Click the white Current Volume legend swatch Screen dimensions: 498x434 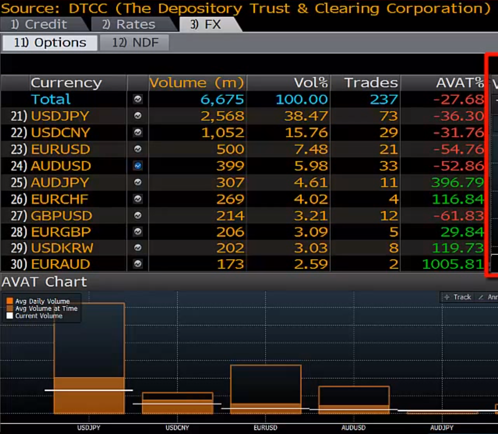point(10,315)
